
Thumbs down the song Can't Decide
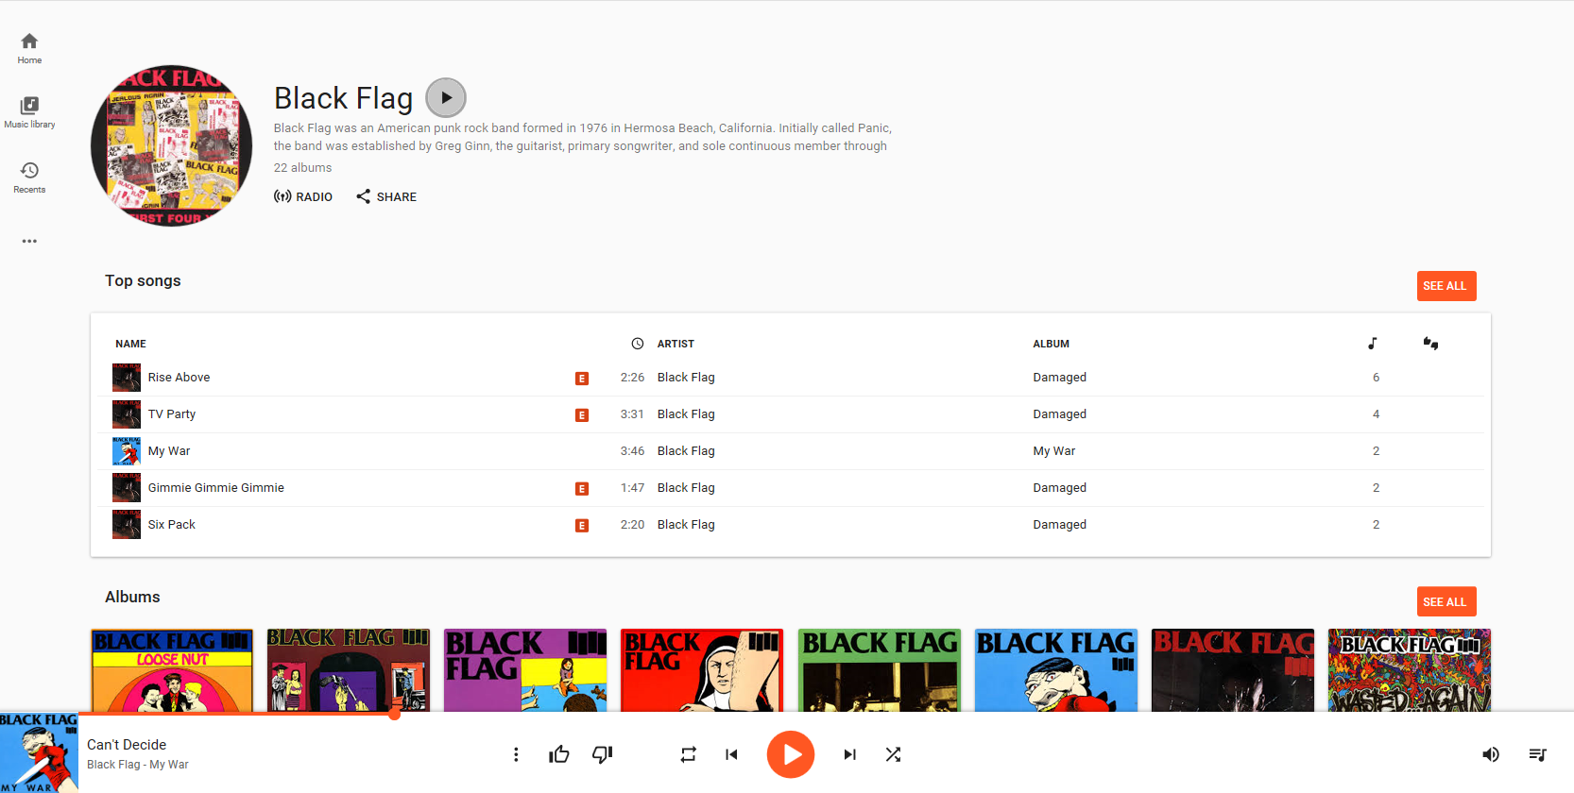click(603, 754)
